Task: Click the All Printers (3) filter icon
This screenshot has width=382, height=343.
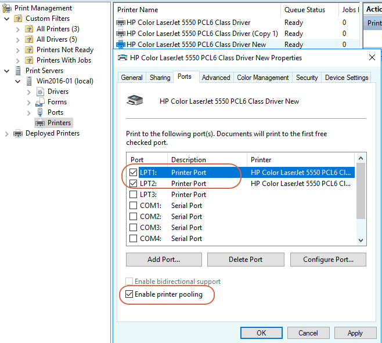Action: [29, 29]
